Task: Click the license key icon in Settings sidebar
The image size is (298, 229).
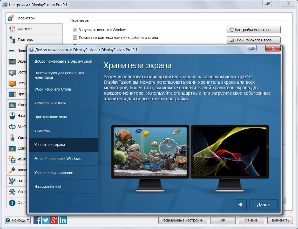Action: pyautogui.click(x=12, y=170)
